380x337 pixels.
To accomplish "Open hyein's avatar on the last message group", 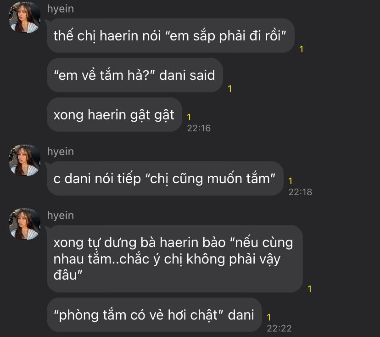I will (x=24, y=224).
